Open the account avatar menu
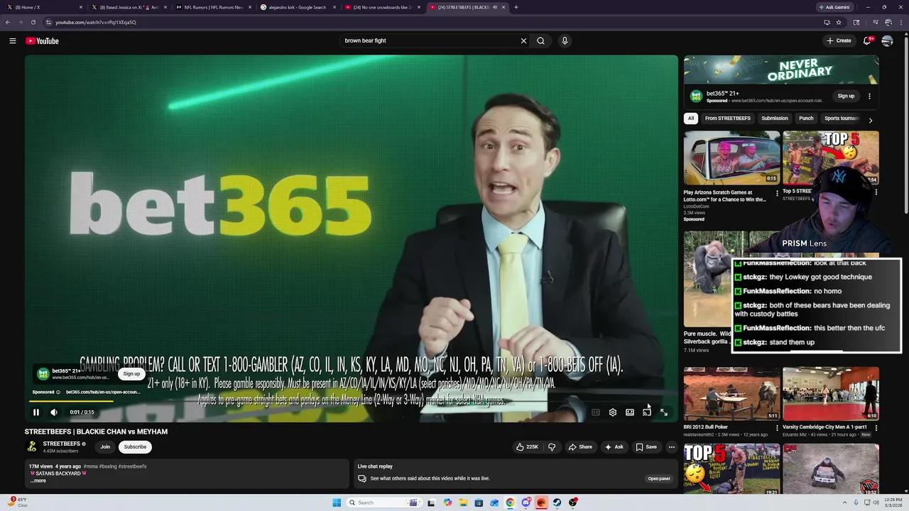The height and width of the screenshot is (511, 909). [x=887, y=40]
